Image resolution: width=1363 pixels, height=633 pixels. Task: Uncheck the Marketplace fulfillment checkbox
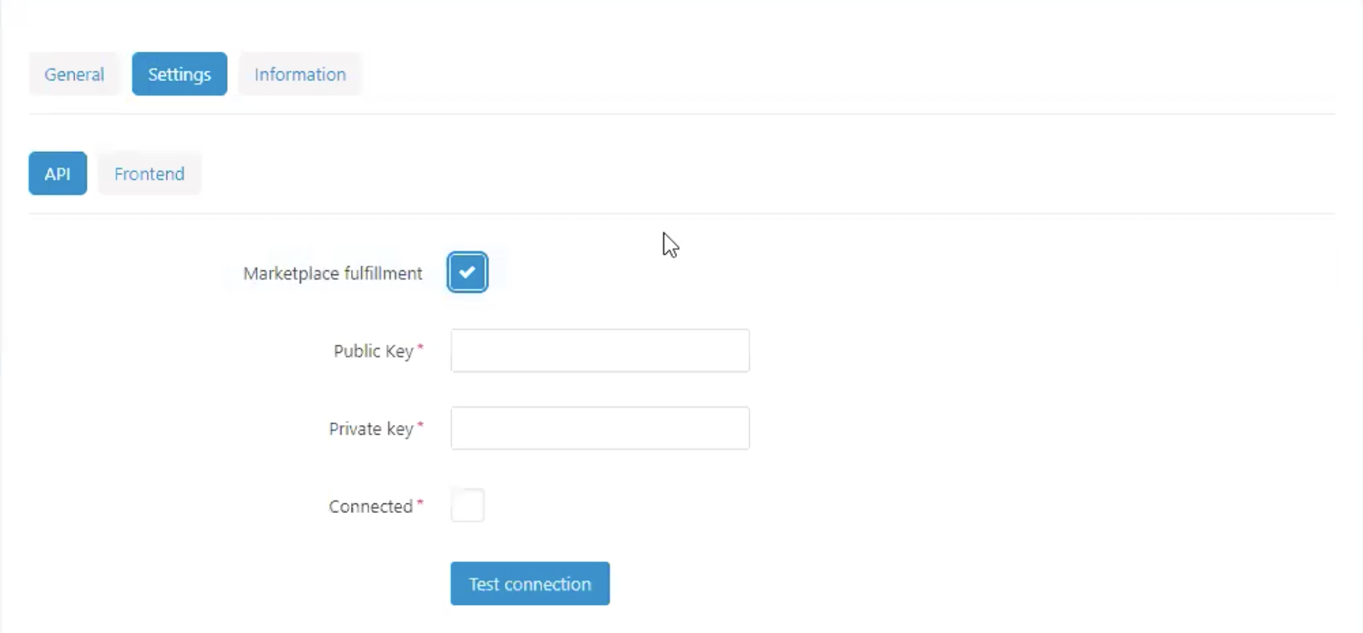coord(468,272)
